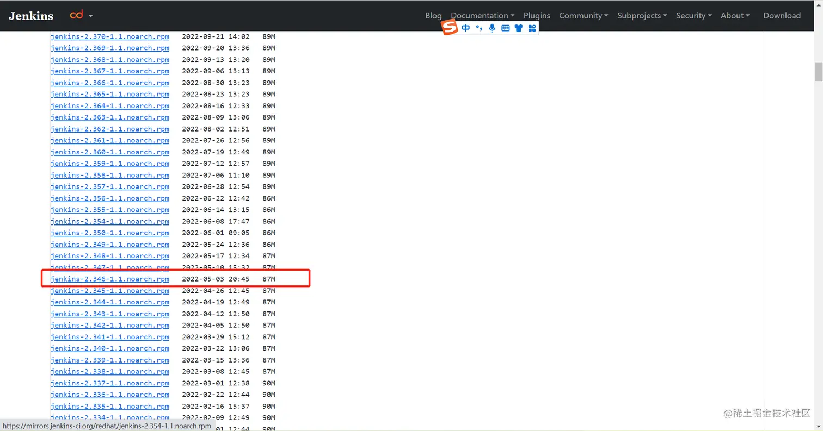
Task: Click the 90M size in jenkins-2.337 row
Action: pos(269,383)
